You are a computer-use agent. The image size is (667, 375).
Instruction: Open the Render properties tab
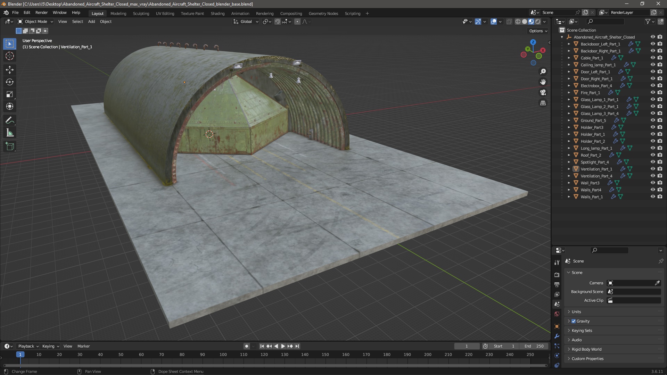[x=557, y=275]
